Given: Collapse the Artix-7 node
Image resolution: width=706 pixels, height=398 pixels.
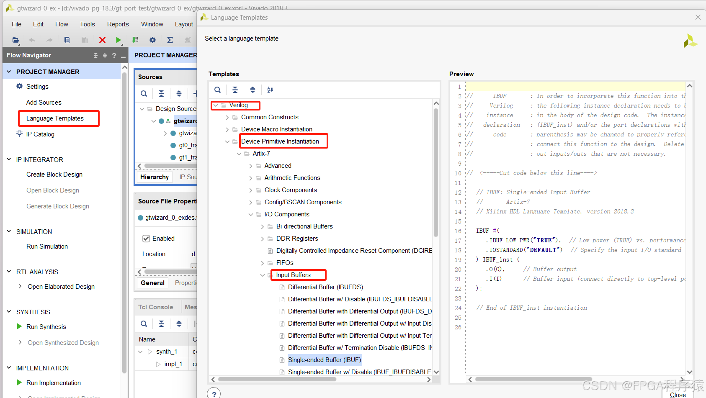Looking at the screenshot, I should tap(239, 154).
